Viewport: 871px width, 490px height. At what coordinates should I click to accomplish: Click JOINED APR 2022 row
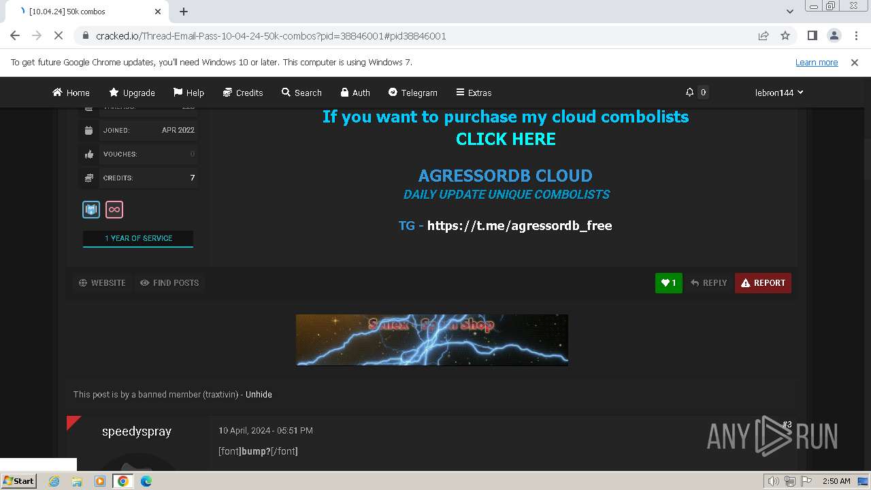[x=139, y=130]
